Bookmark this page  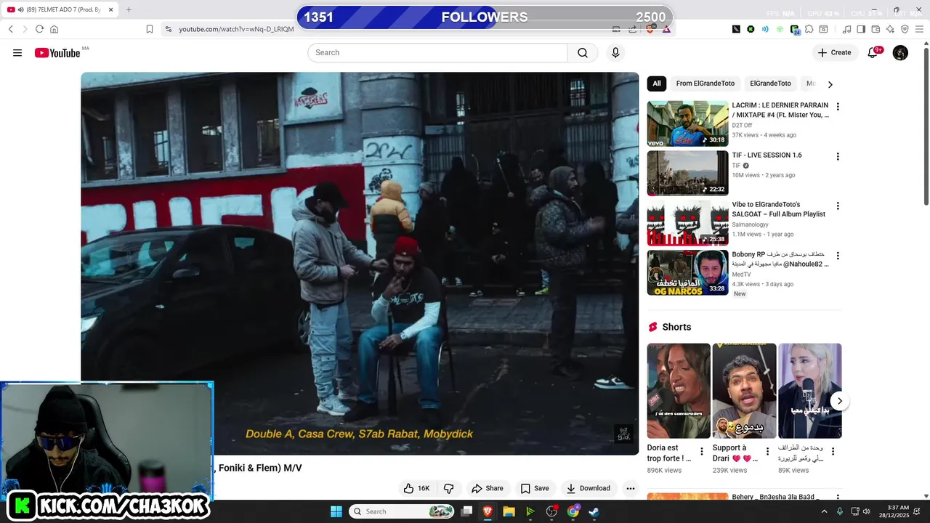click(150, 29)
